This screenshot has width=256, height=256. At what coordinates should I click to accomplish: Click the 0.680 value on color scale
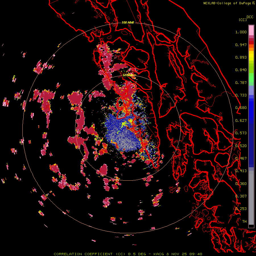point(241,108)
